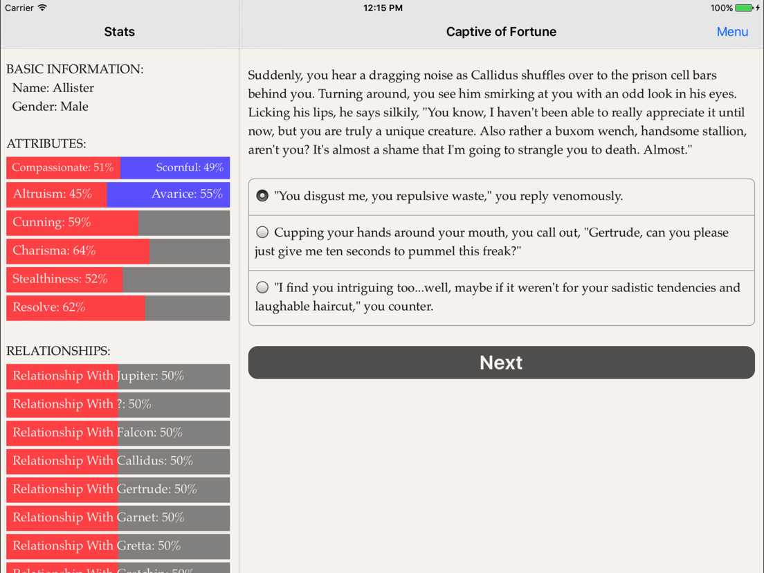764x573 pixels.
Task: Click the Stats panel title
Action: click(x=119, y=32)
